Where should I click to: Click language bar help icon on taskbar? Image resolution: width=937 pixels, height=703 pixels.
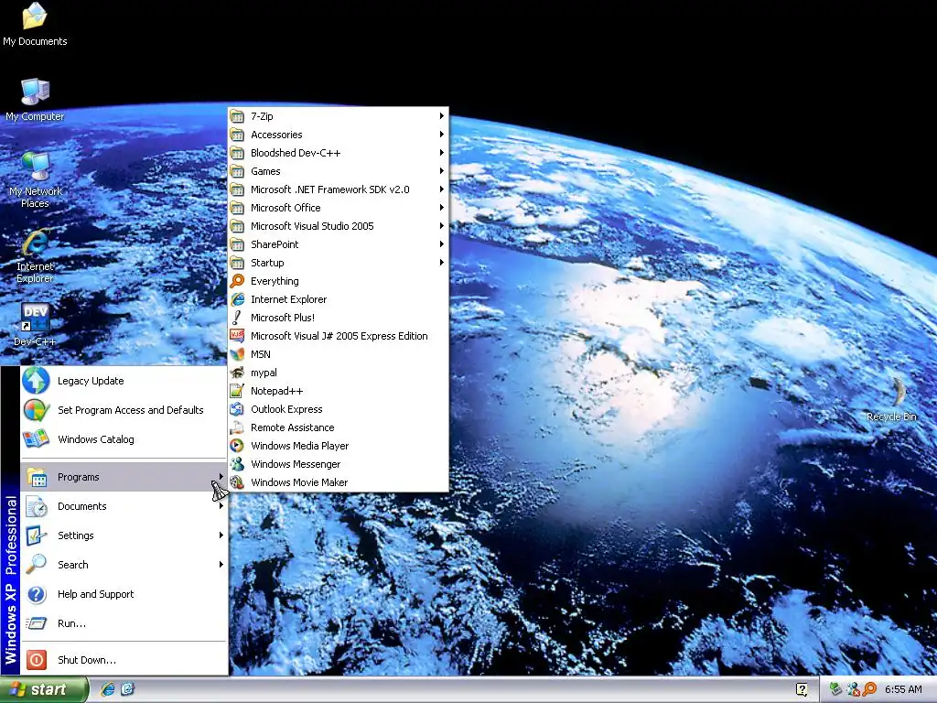(x=802, y=690)
